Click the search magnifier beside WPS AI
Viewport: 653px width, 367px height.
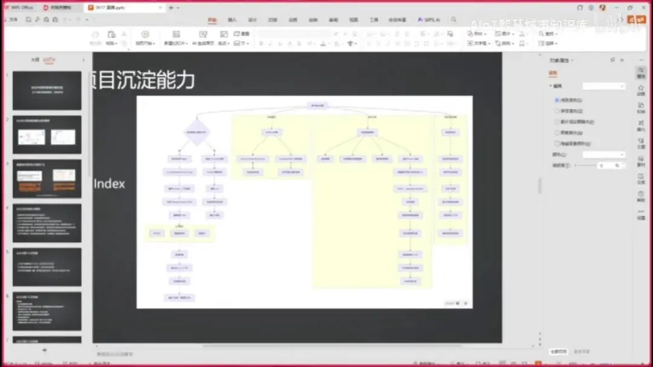click(453, 19)
